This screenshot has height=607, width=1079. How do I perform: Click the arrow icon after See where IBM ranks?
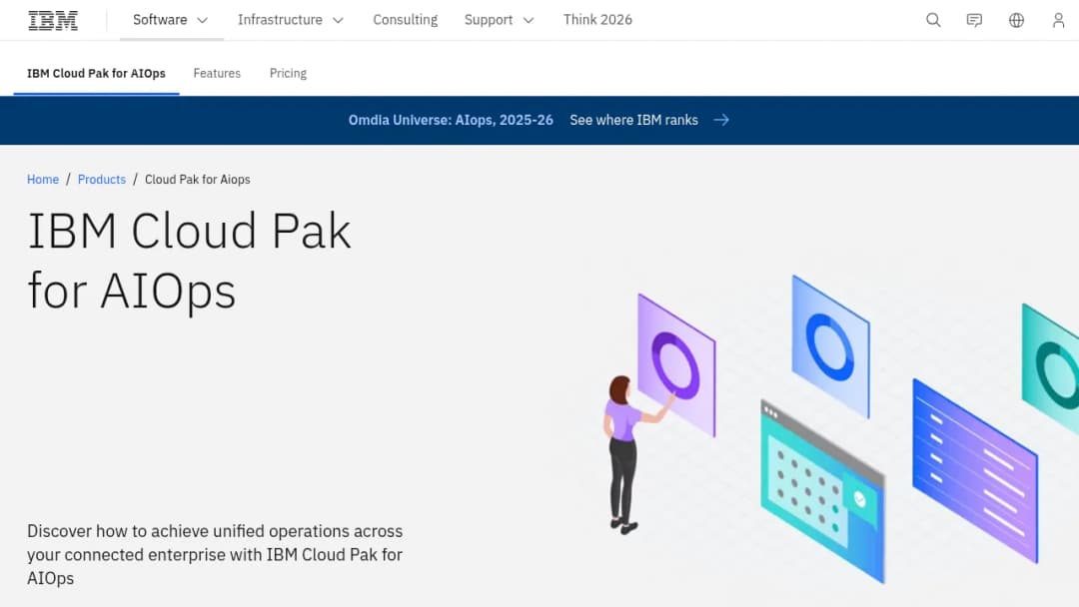[721, 120]
